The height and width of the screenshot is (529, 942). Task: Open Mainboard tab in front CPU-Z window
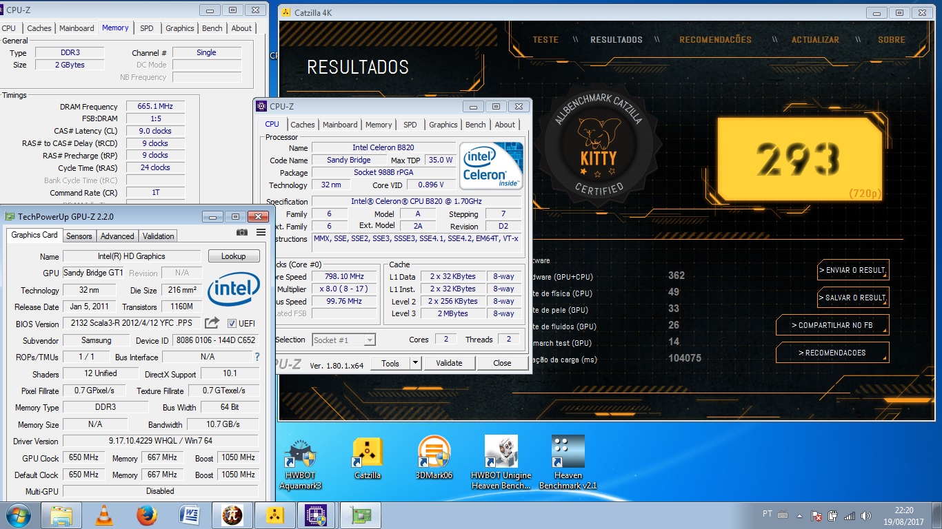point(340,125)
